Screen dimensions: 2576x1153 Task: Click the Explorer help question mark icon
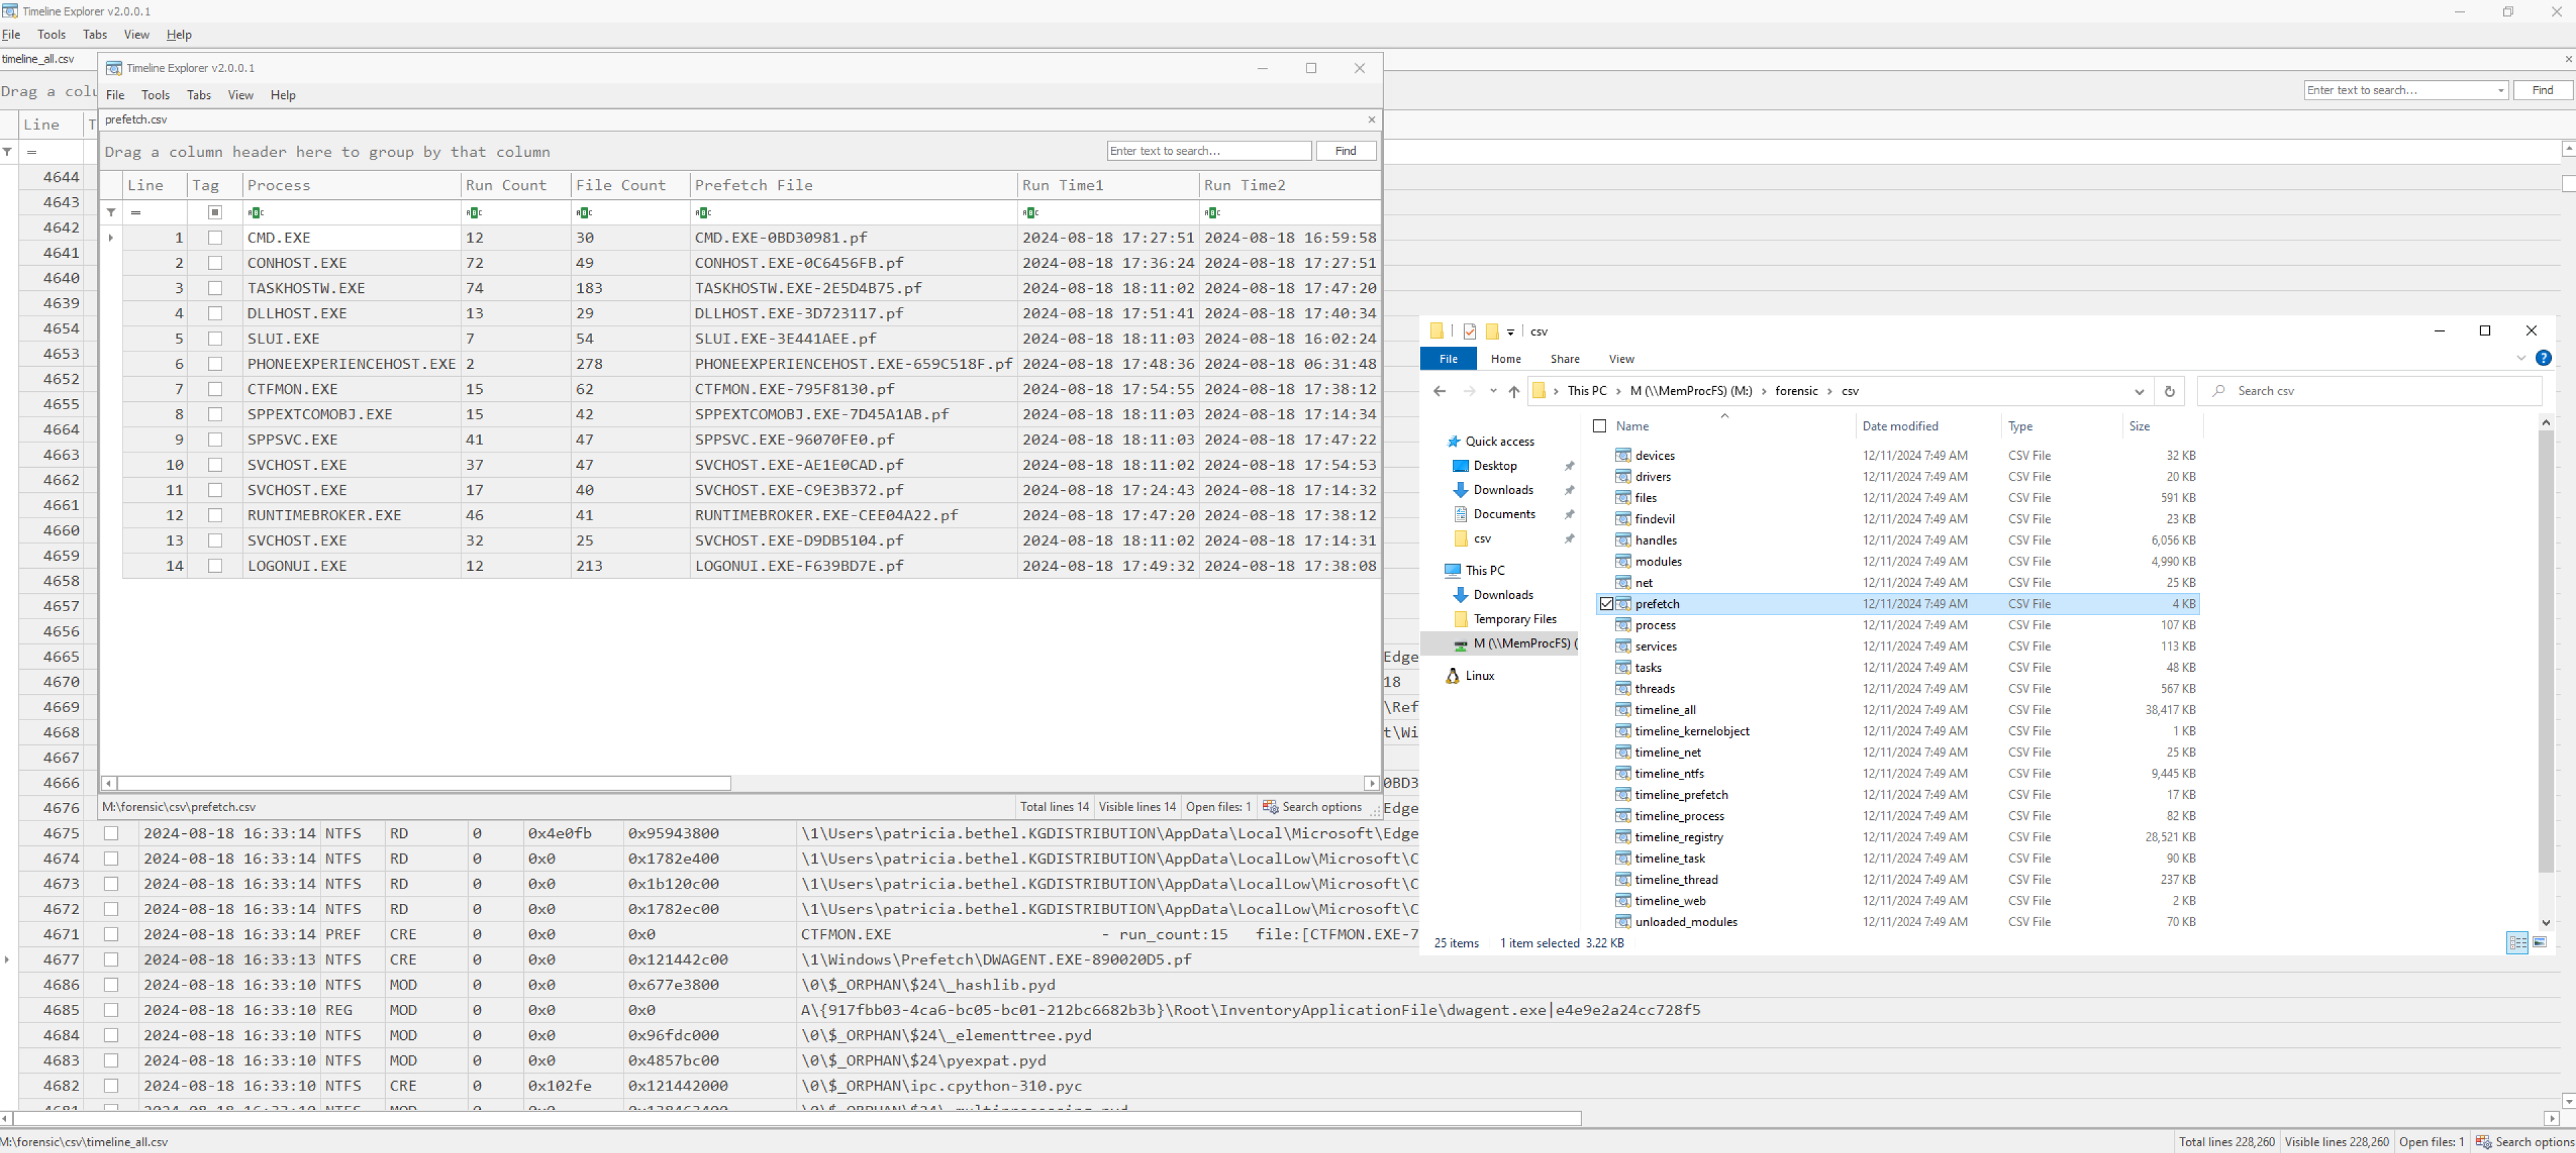tap(2543, 357)
